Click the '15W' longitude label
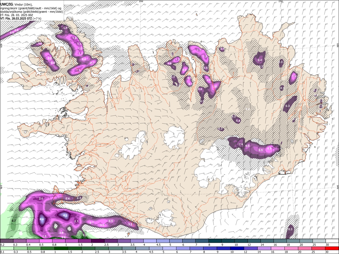The image size is (339, 254). click(x=281, y=1)
